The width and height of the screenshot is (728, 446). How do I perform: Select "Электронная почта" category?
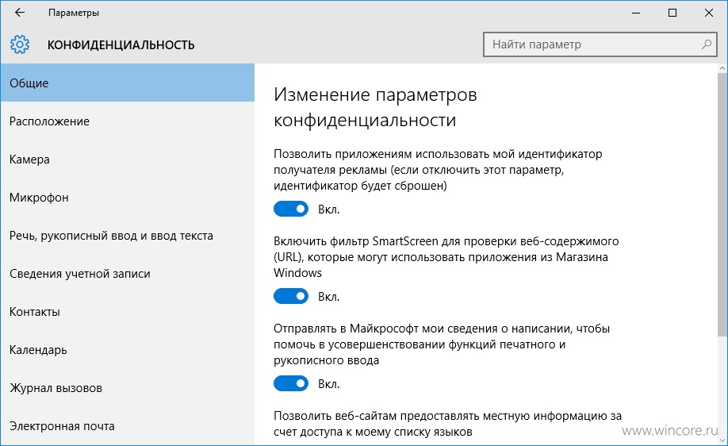127,426
